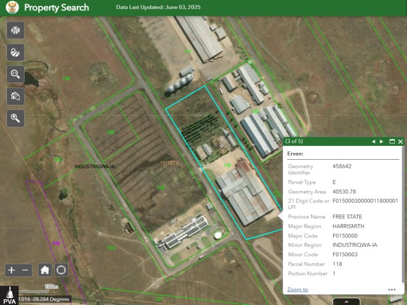Viewport: 407px width, 305px height.
Task: Open the location pin search tool
Action: [x=16, y=119]
